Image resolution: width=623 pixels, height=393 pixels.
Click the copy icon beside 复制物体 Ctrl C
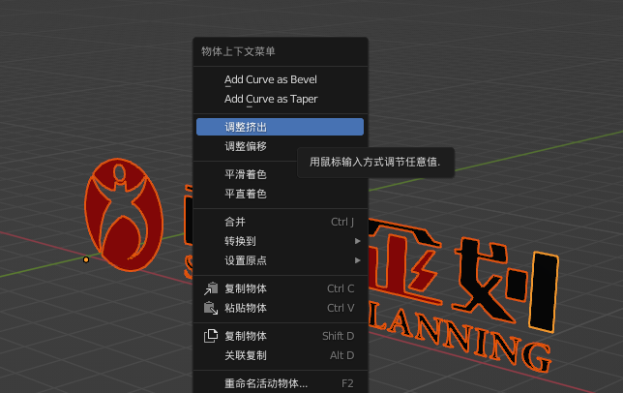pyautogui.click(x=211, y=288)
